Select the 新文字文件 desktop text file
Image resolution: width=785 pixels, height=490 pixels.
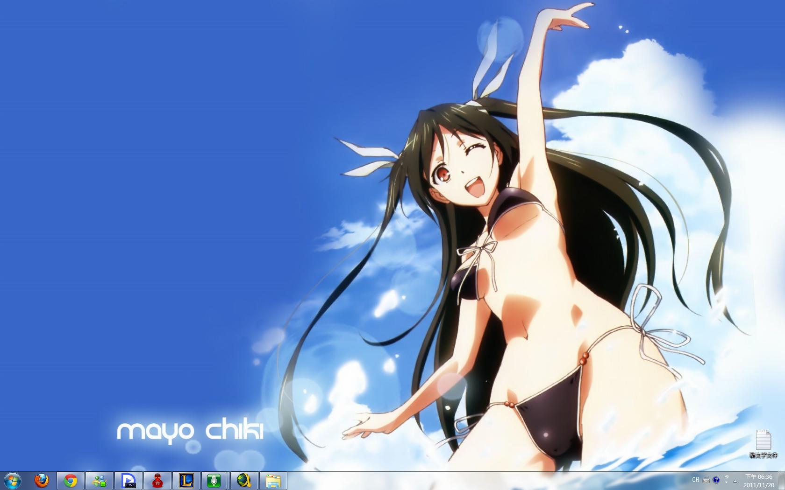click(764, 444)
